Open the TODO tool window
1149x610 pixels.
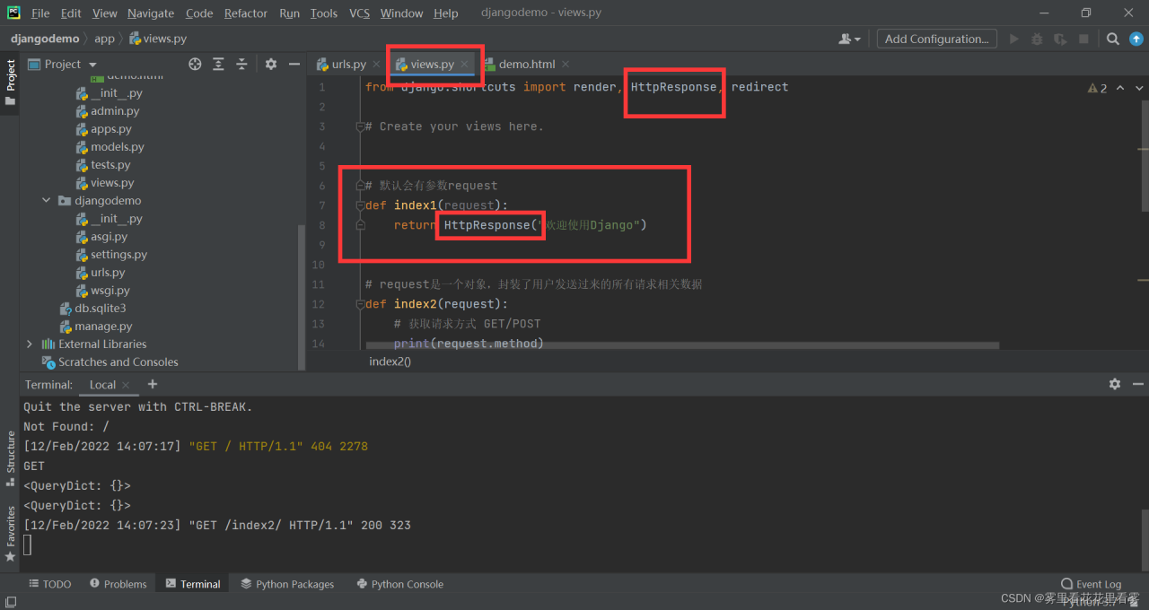tap(49, 584)
